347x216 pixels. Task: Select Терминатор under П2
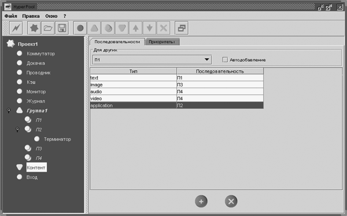[x=57, y=139]
